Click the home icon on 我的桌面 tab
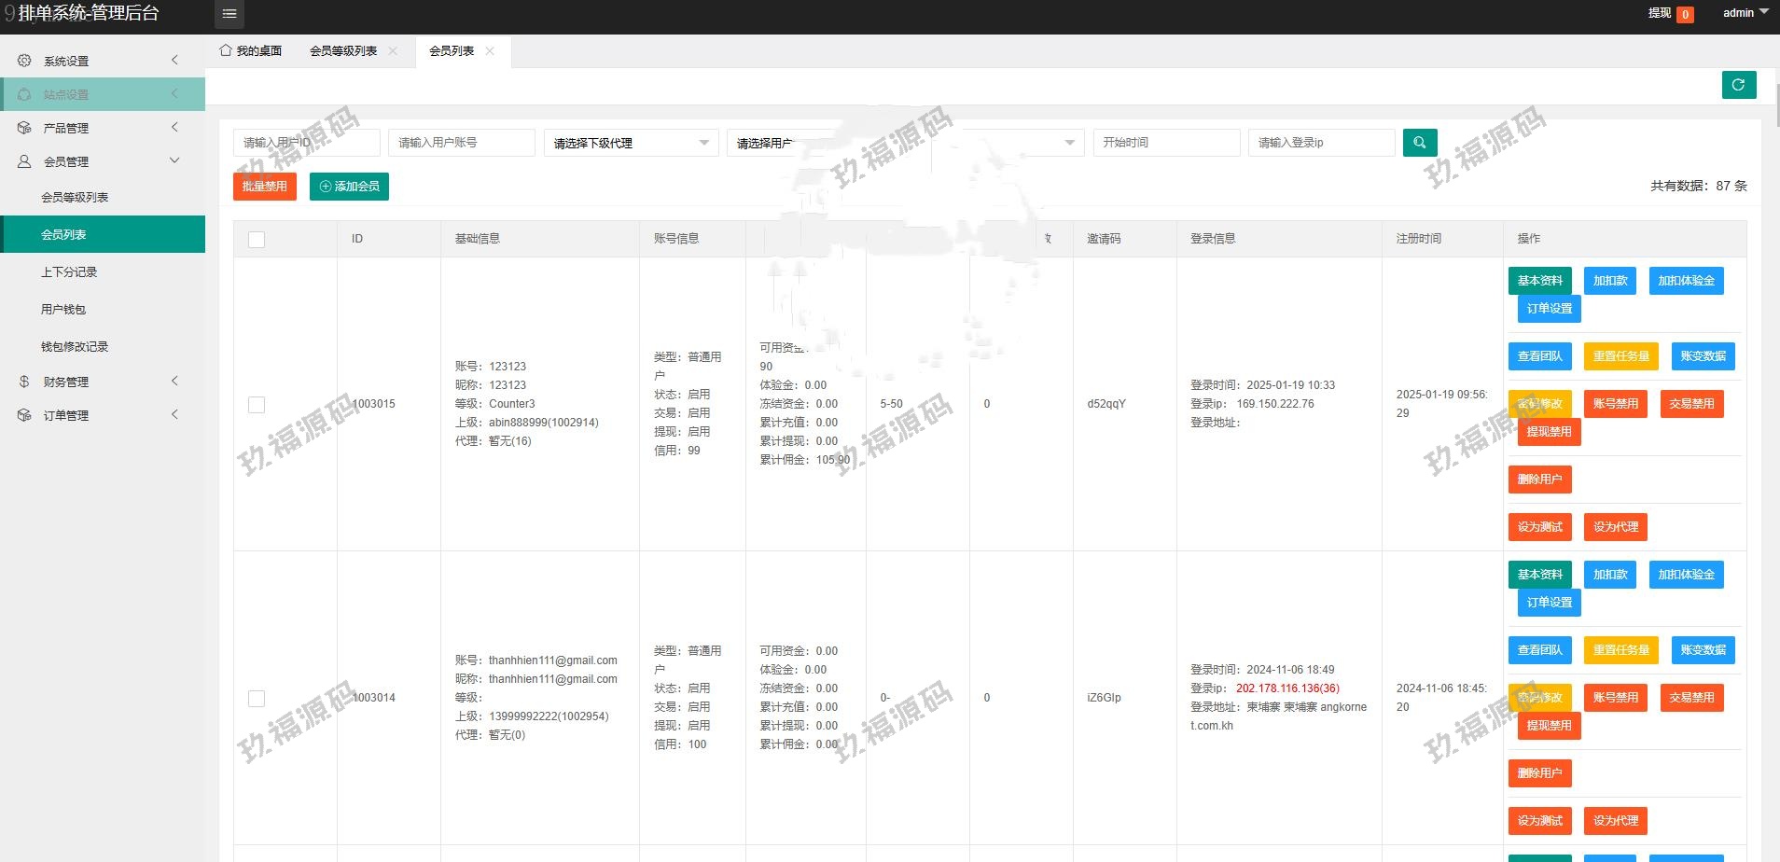Image resolution: width=1780 pixels, height=862 pixels. [226, 50]
